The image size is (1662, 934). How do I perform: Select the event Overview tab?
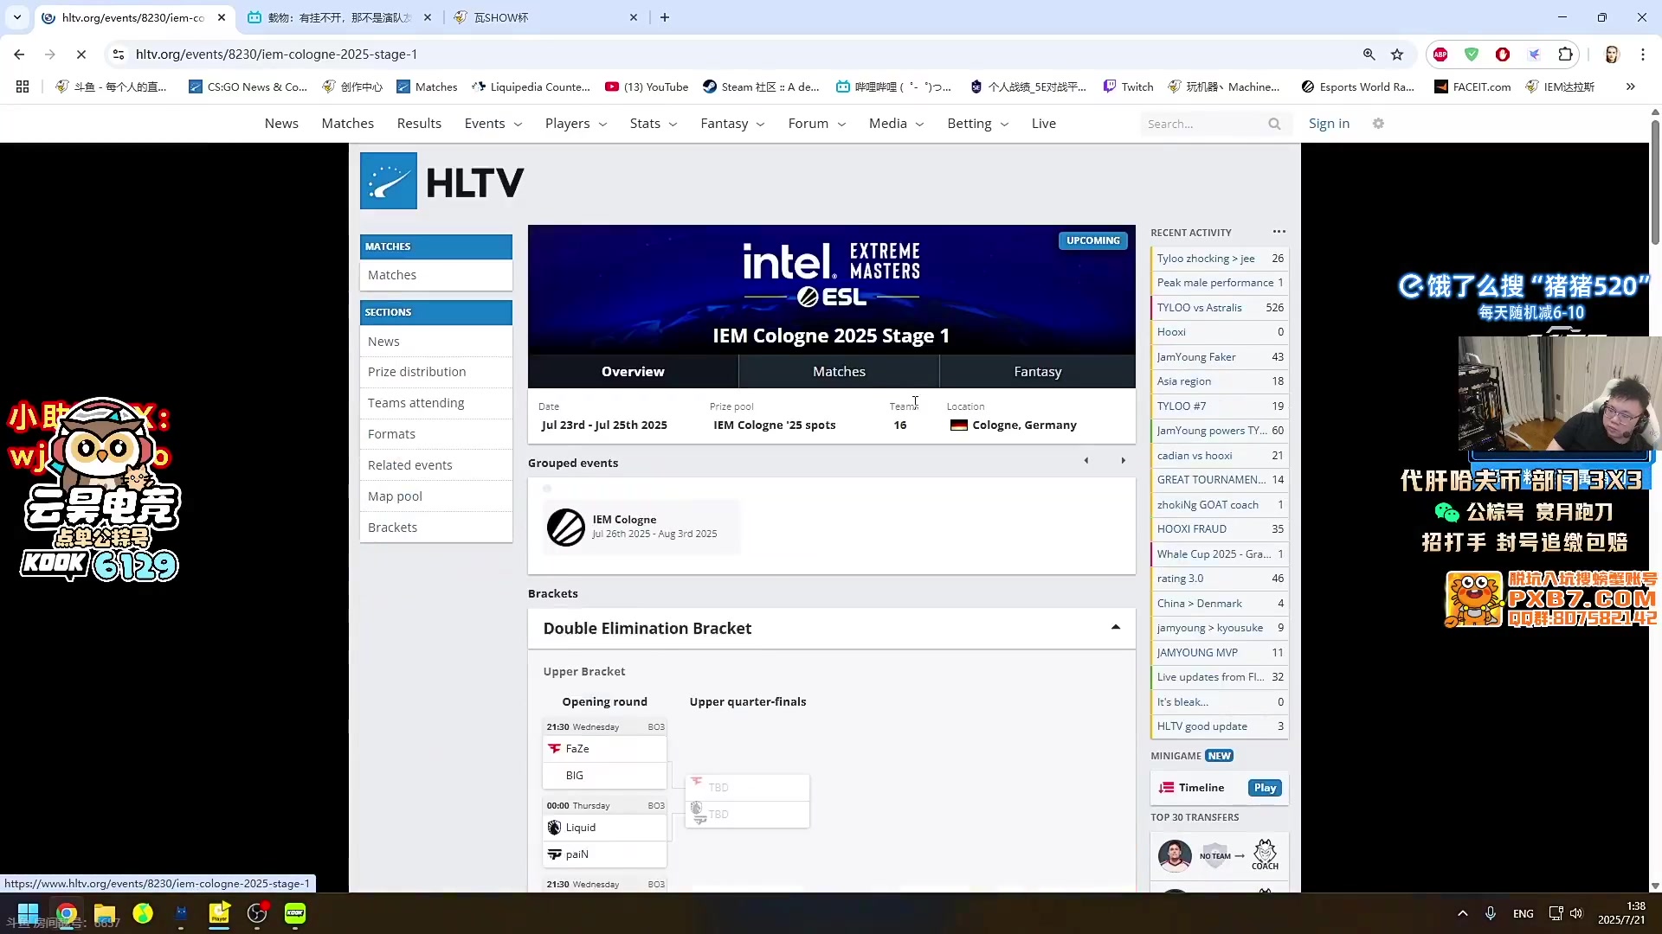point(633,371)
